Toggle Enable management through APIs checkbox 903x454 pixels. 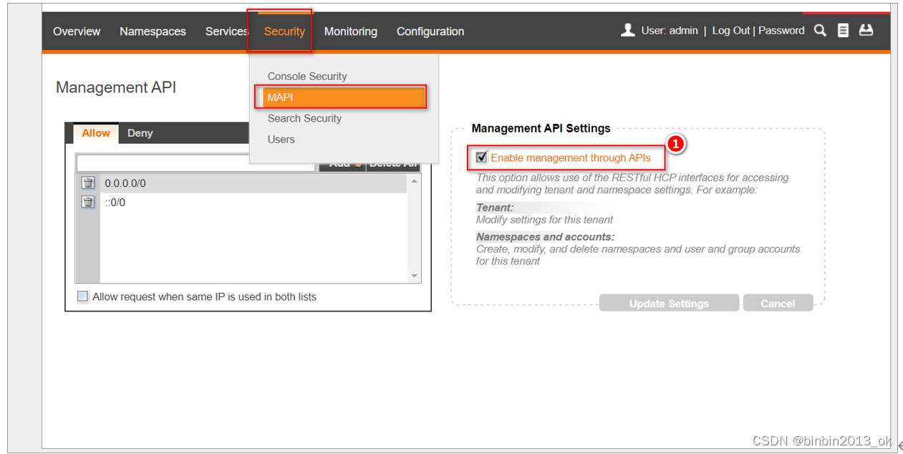tap(481, 158)
